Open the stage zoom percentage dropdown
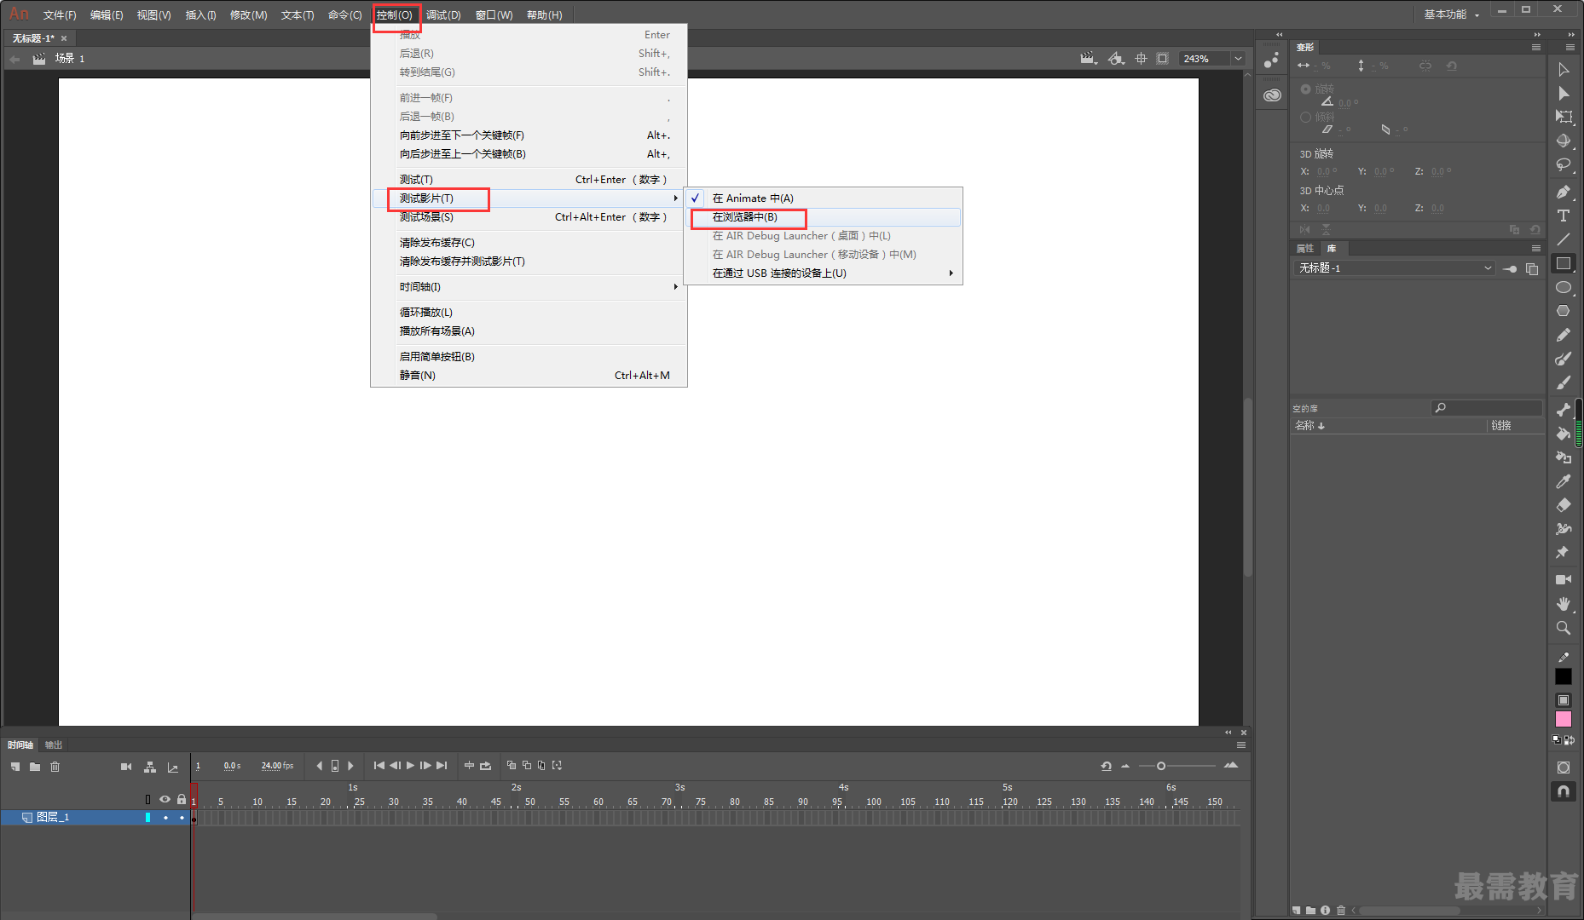Screen dimensions: 1584x920 (1238, 59)
